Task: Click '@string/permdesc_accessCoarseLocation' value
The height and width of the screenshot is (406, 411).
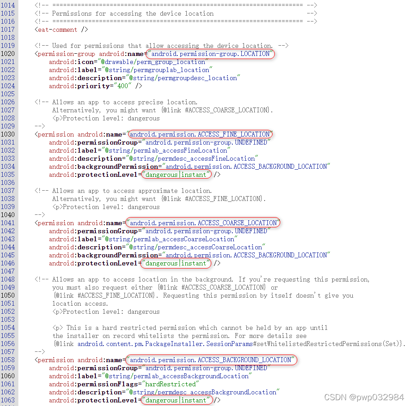Action: point(196,247)
